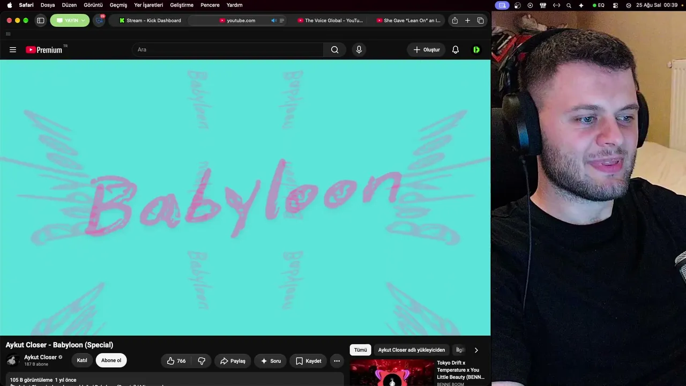This screenshot has height=386, width=686.
Task: Open a new Safari tab with plus
Action: tap(467, 20)
